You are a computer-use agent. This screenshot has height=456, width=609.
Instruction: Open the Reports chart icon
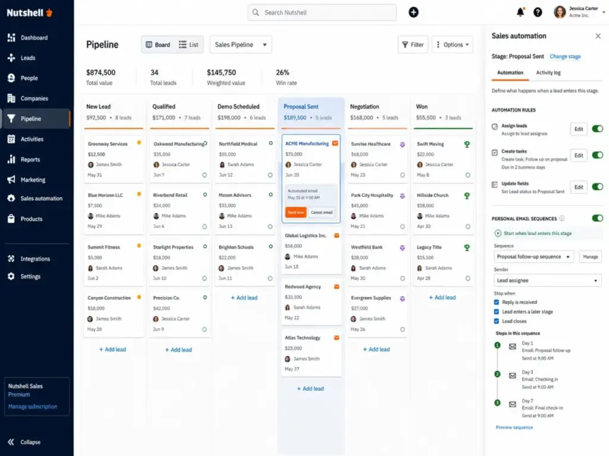(x=11, y=159)
